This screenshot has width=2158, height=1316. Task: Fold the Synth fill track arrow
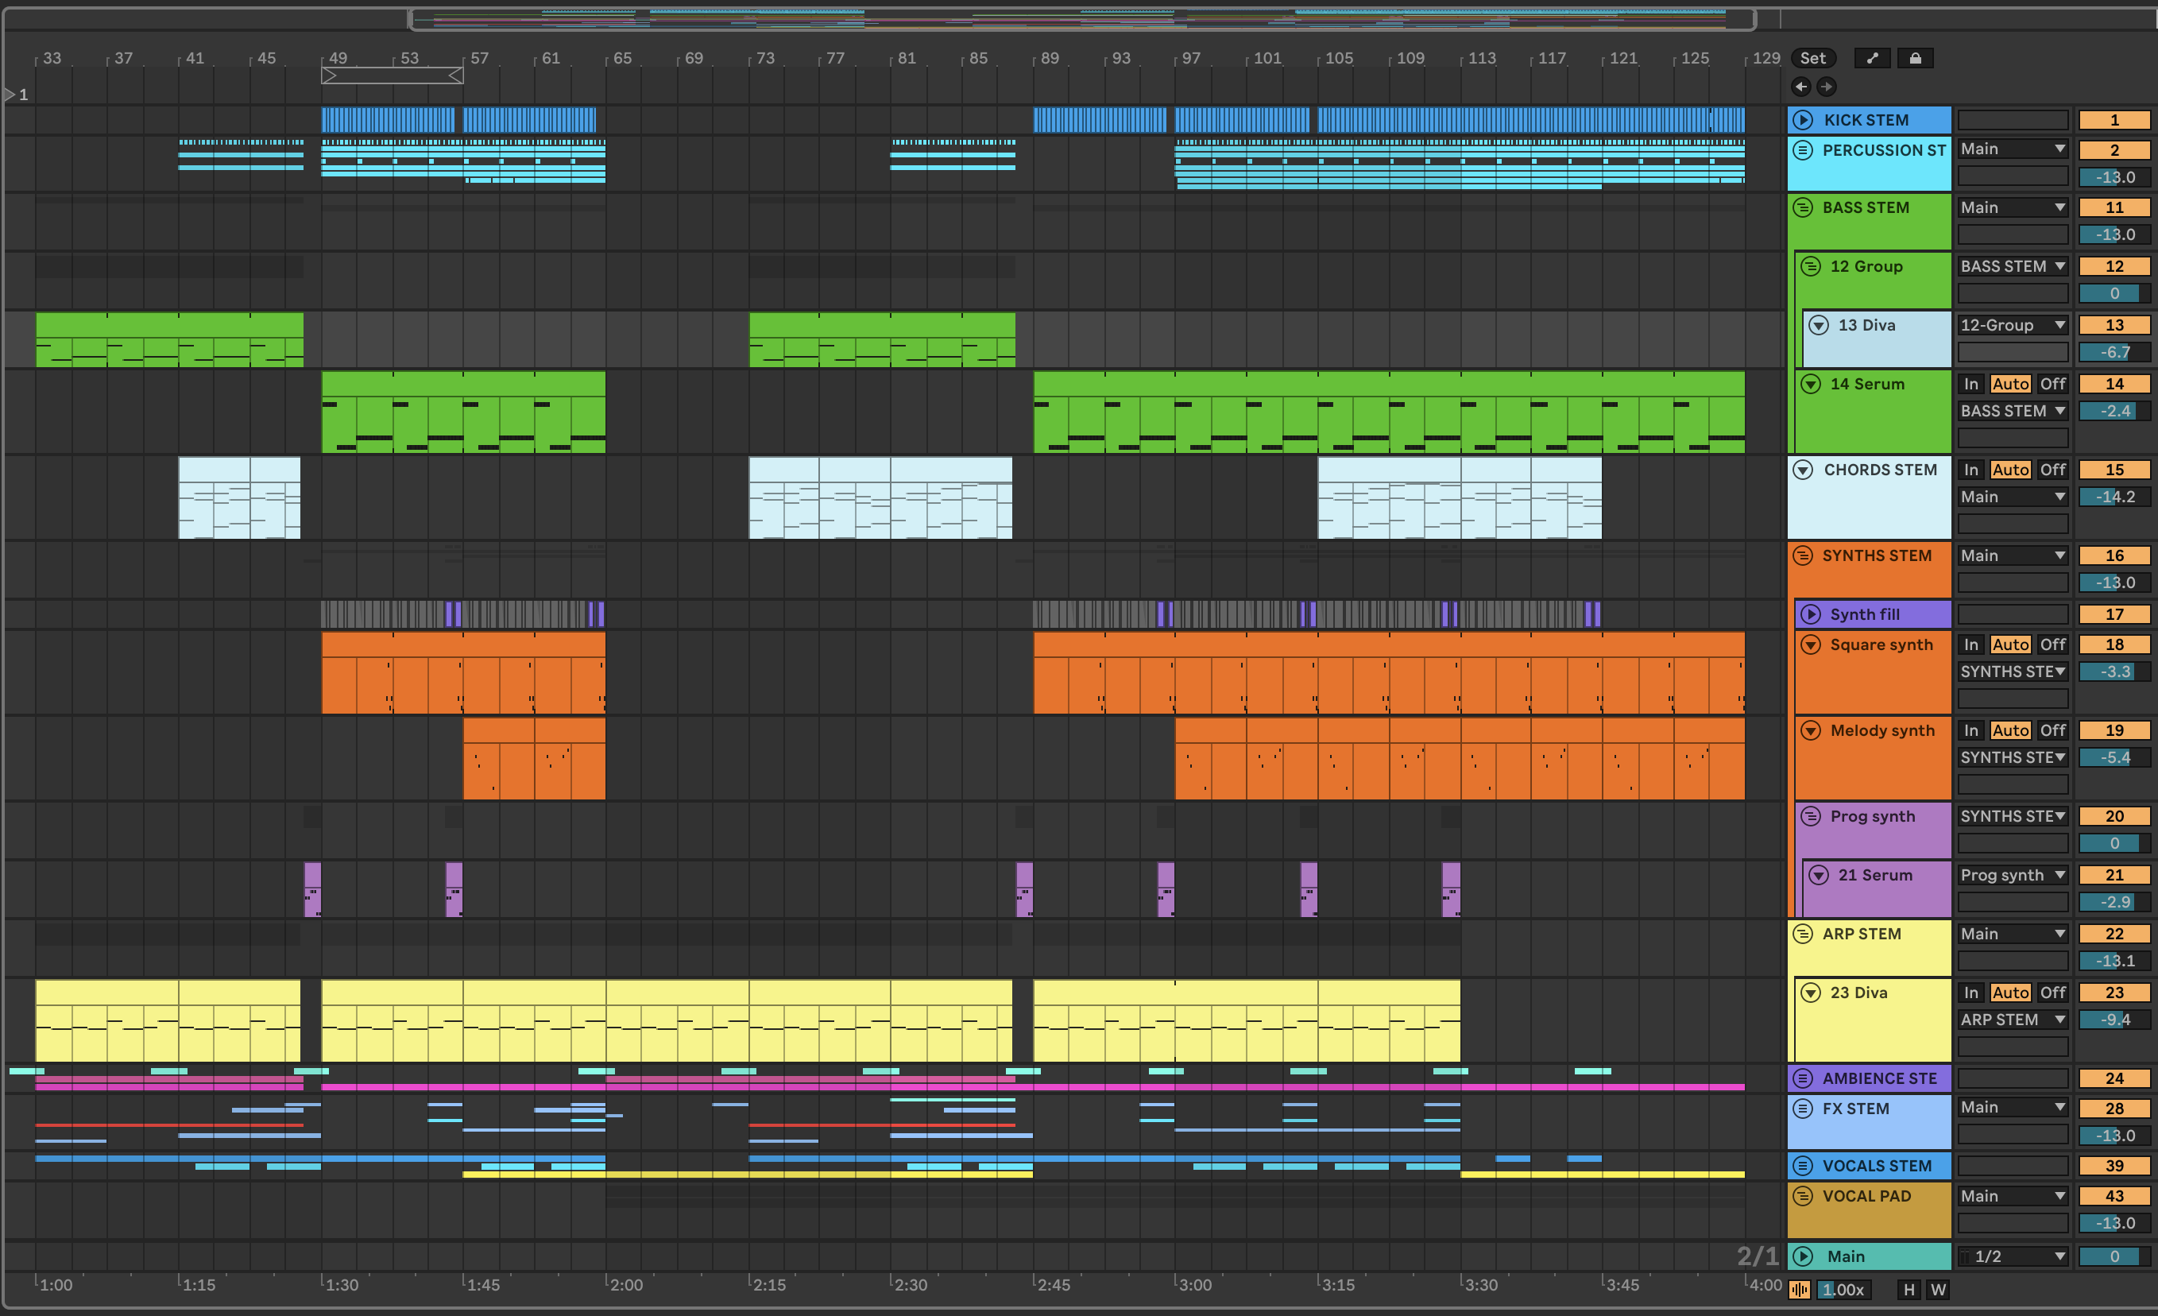tap(1810, 614)
